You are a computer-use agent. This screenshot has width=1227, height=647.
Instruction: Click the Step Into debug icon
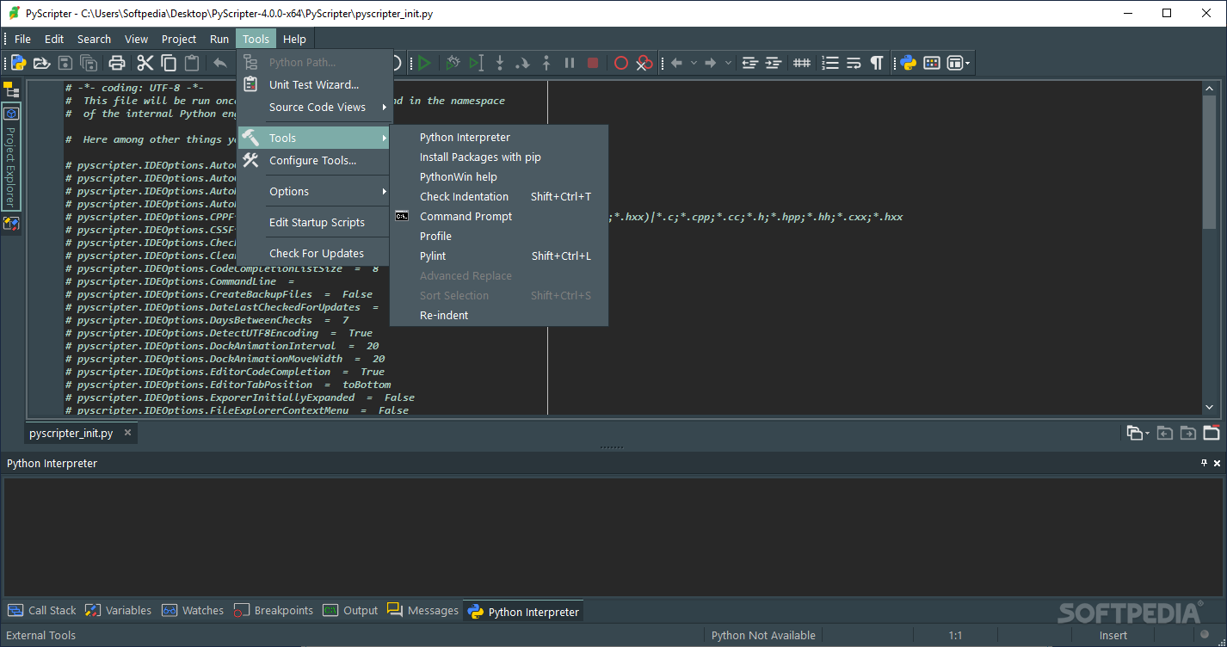tap(499, 63)
